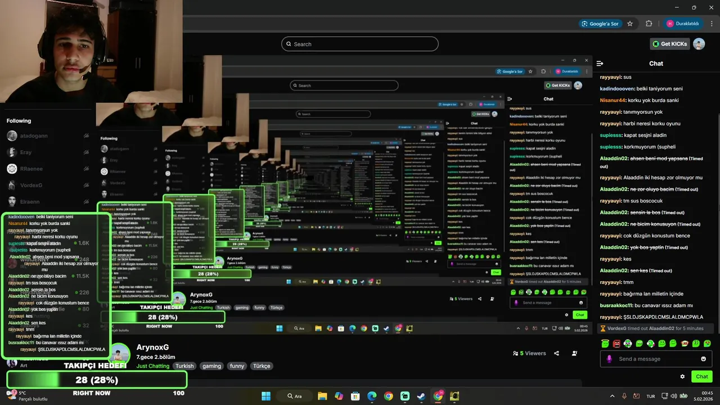Click the Get KICKs button
The width and height of the screenshot is (720, 405).
click(x=669, y=44)
